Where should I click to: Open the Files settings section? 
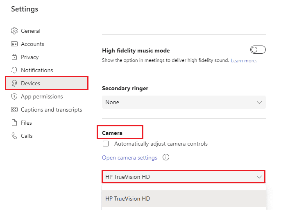click(26, 123)
